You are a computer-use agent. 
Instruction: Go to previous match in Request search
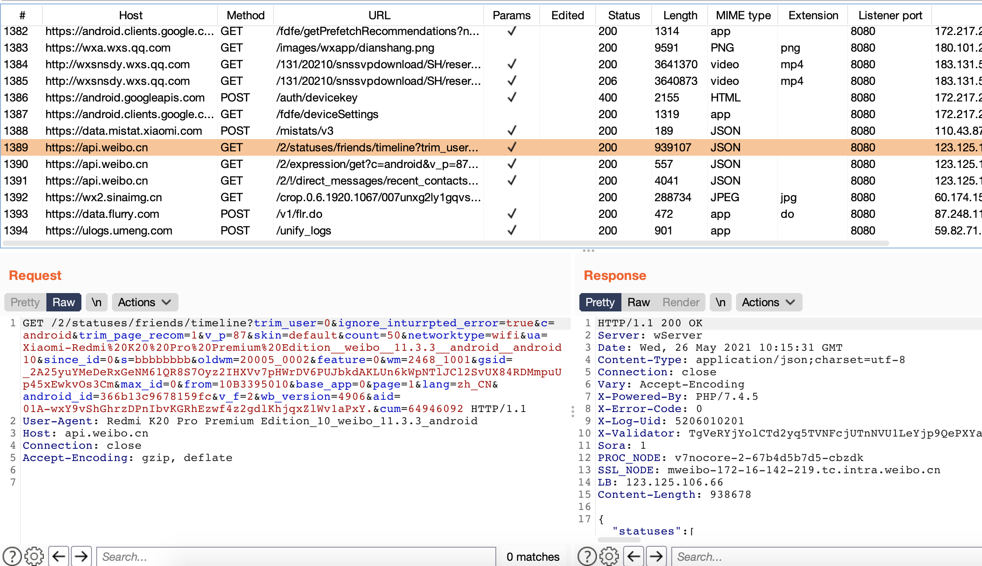pyautogui.click(x=59, y=556)
